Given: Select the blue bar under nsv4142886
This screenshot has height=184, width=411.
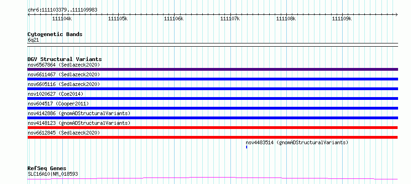Looking at the screenshot, I should click(212, 118).
